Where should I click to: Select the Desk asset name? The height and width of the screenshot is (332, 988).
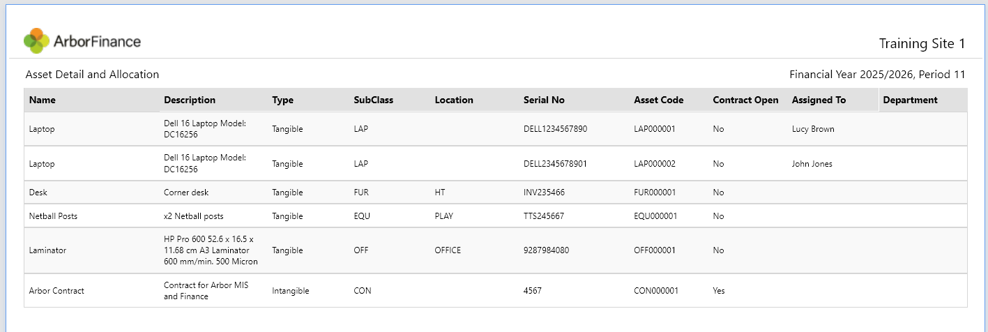coord(38,193)
